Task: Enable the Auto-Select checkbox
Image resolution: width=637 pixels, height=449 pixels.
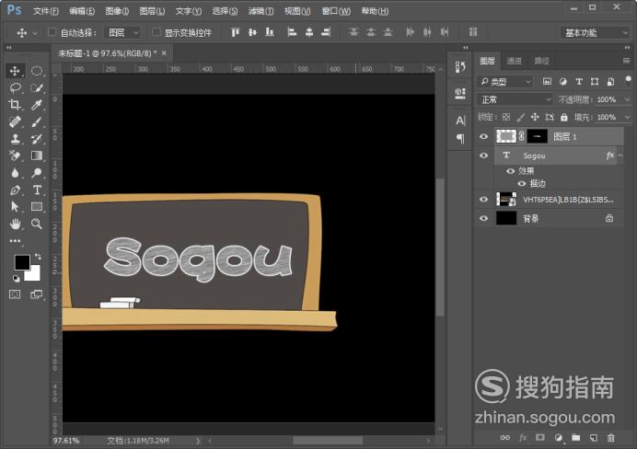Action: (52, 32)
